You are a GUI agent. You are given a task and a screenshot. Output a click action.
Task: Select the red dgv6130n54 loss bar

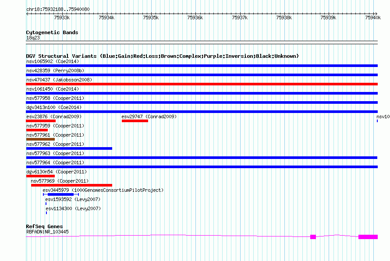pos(40,176)
